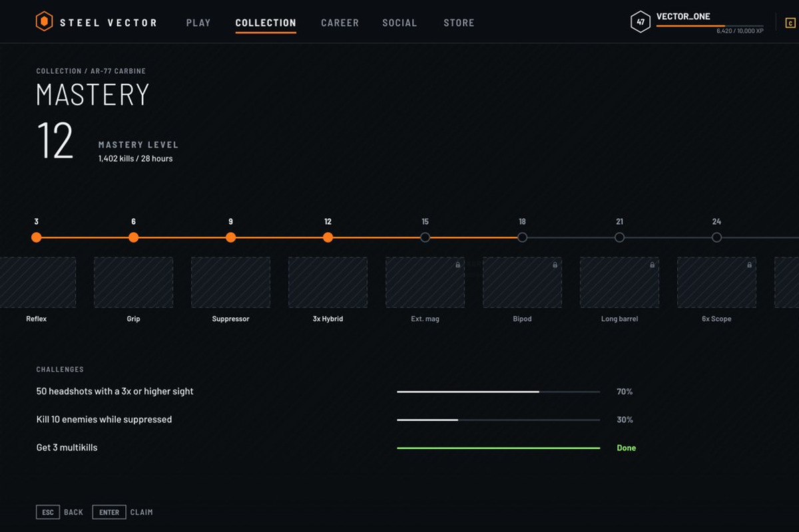Click the AR-77 CARBINE breadcrumb
Image resolution: width=799 pixels, height=532 pixels.
pos(119,71)
